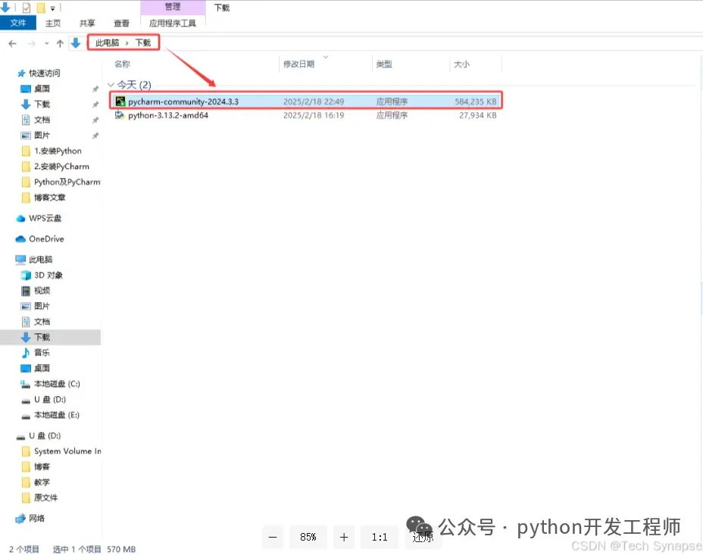Click the Forward navigation arrow
This screenshot has height=555, width=703.
(x=31, y=43)
